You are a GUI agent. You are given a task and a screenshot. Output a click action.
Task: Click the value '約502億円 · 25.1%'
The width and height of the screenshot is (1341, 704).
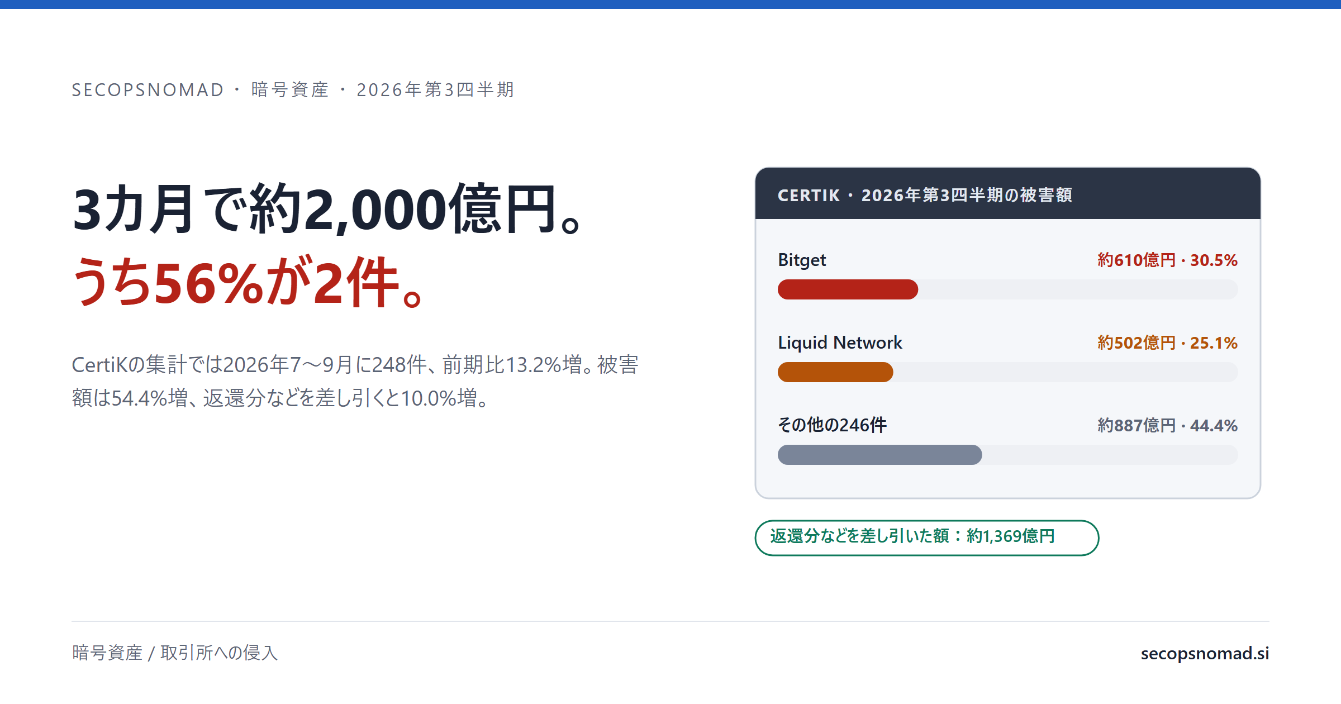tap(1167, 343)
